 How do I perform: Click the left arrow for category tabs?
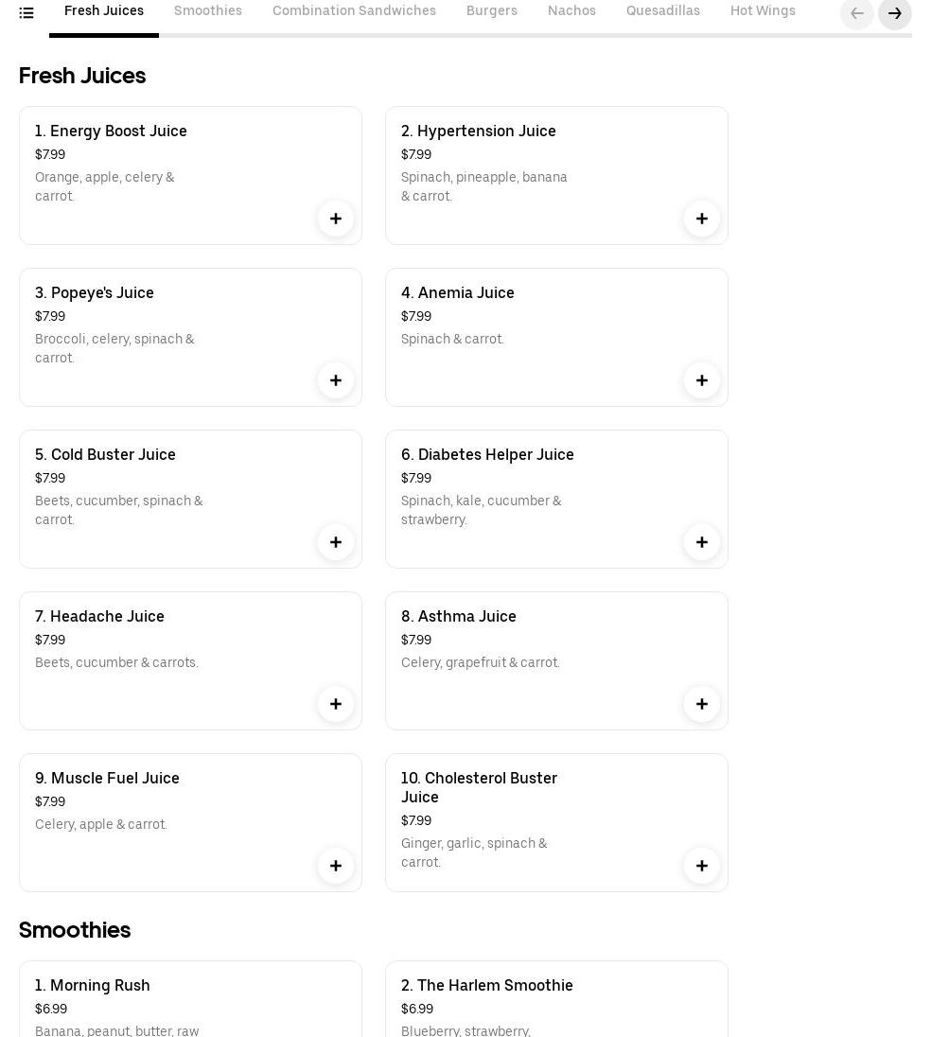click(x=856, y=13)
